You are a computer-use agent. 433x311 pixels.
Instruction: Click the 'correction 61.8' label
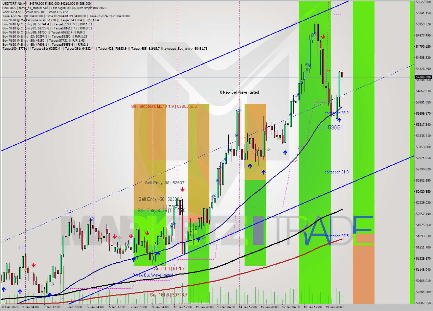337,172
